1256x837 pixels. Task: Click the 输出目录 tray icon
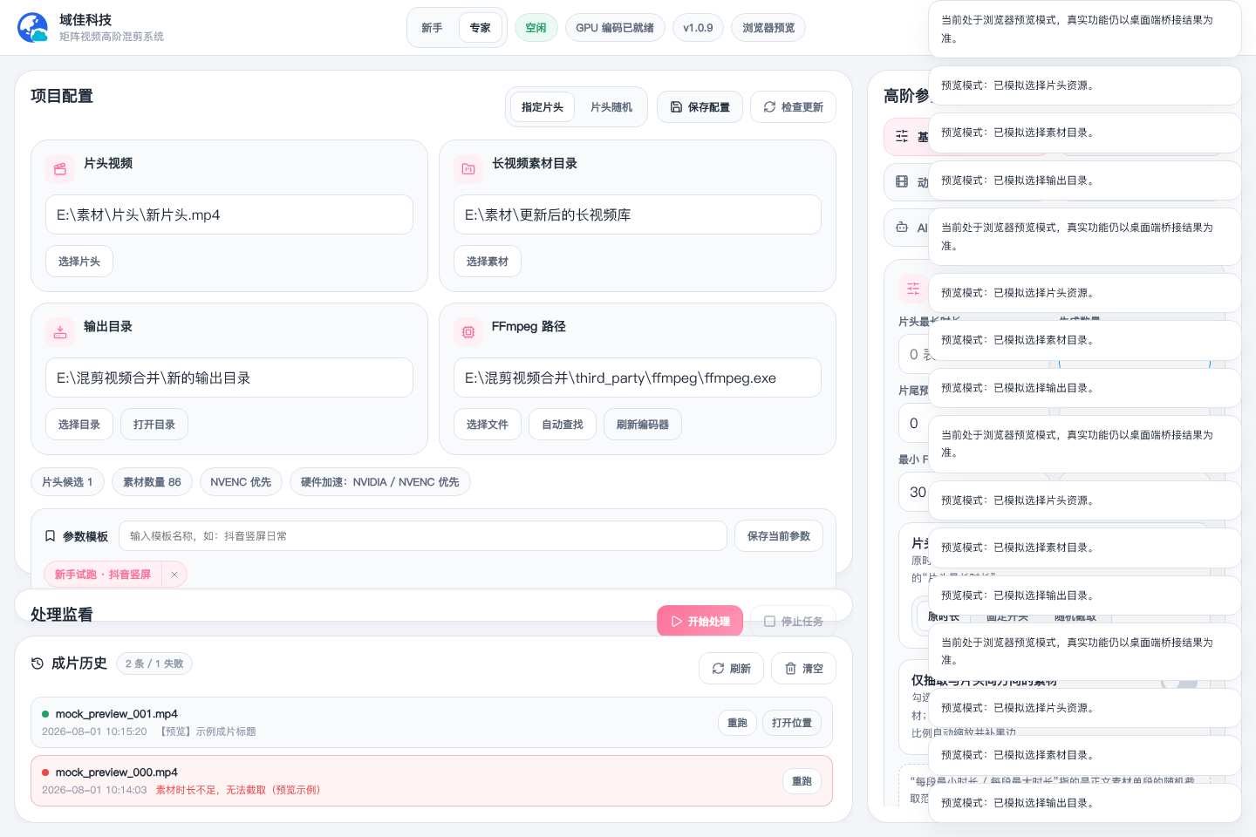point(60,332)
